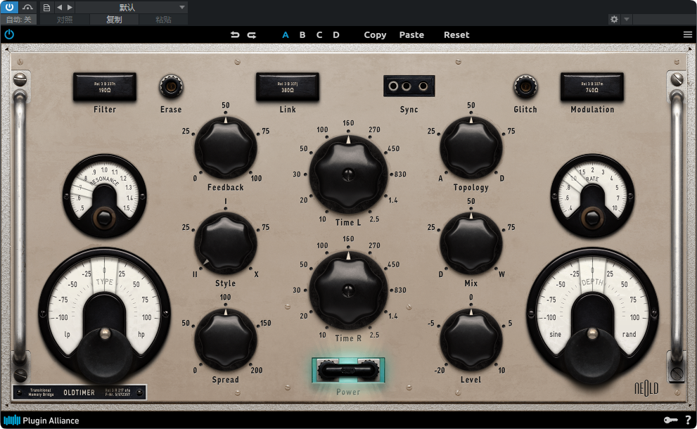Click the filter Type meter knob
Screen dimensions: 697x429
[105, 356]
